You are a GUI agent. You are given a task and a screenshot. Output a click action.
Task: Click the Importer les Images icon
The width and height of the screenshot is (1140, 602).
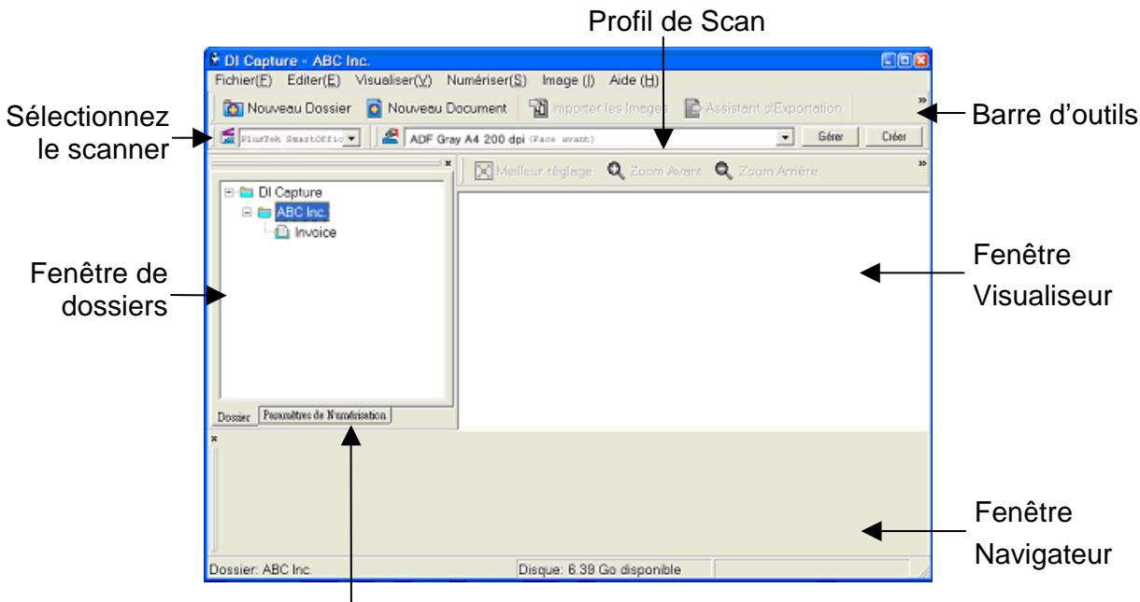537,108
